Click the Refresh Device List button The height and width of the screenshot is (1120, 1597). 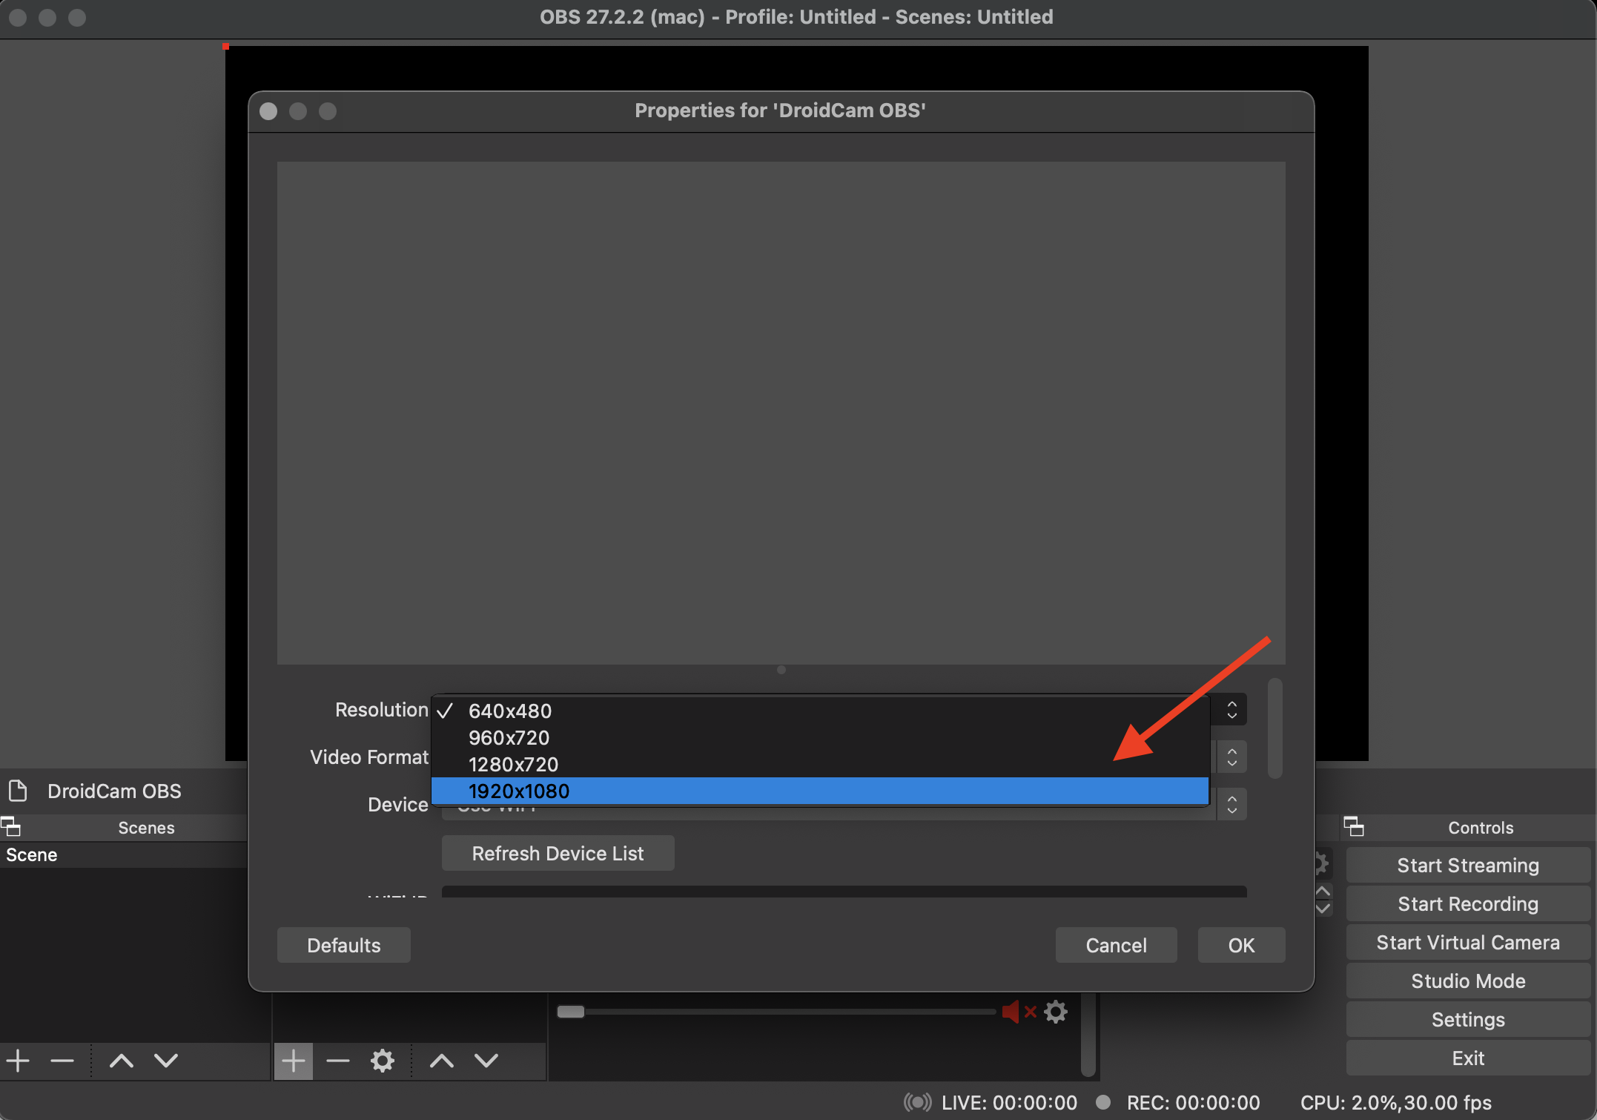(x=558, y=853)
